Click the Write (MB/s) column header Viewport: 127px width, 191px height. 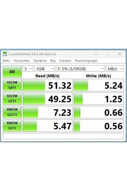tap(98, 76)
